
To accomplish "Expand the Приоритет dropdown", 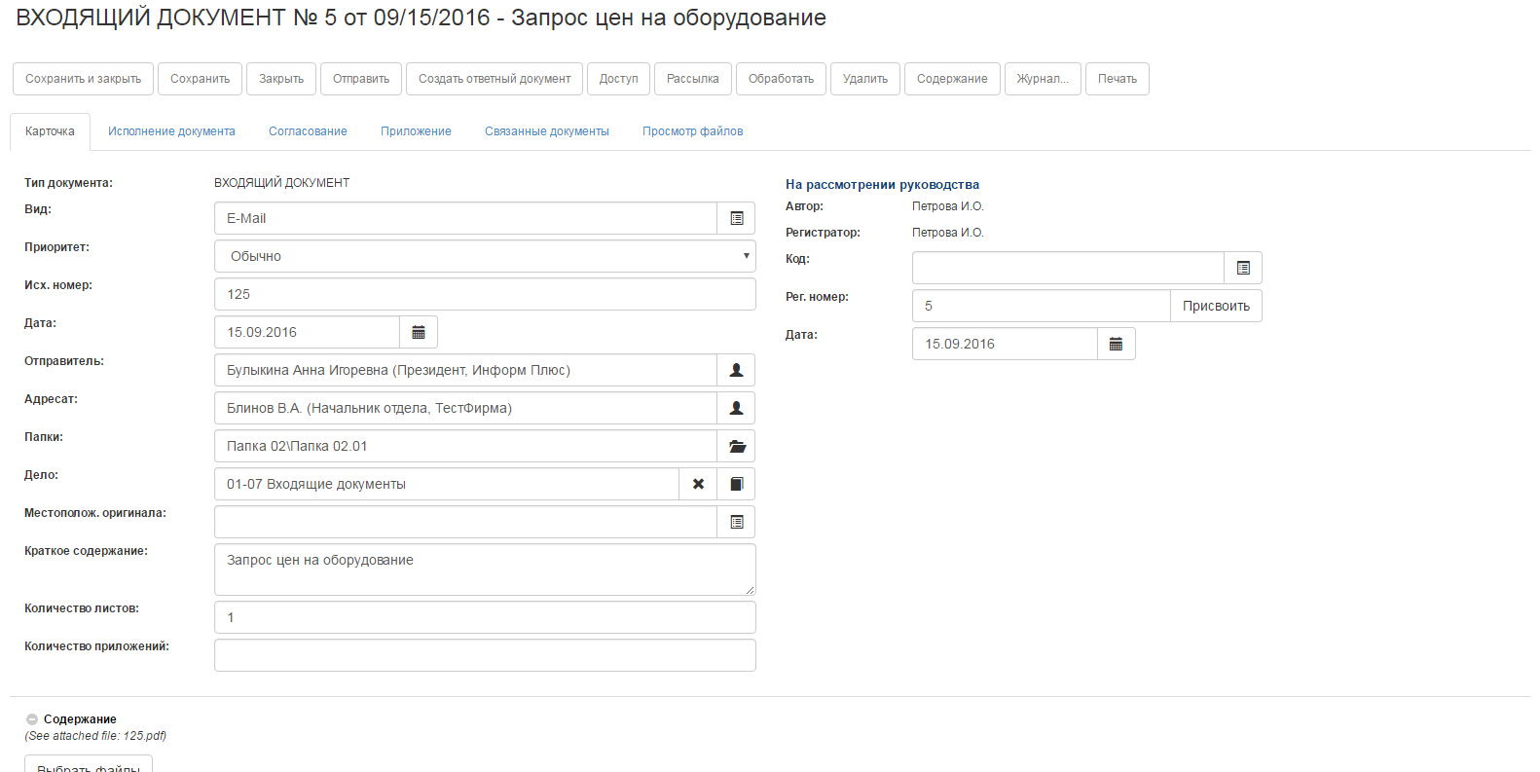I will click(x=485, y=256).
